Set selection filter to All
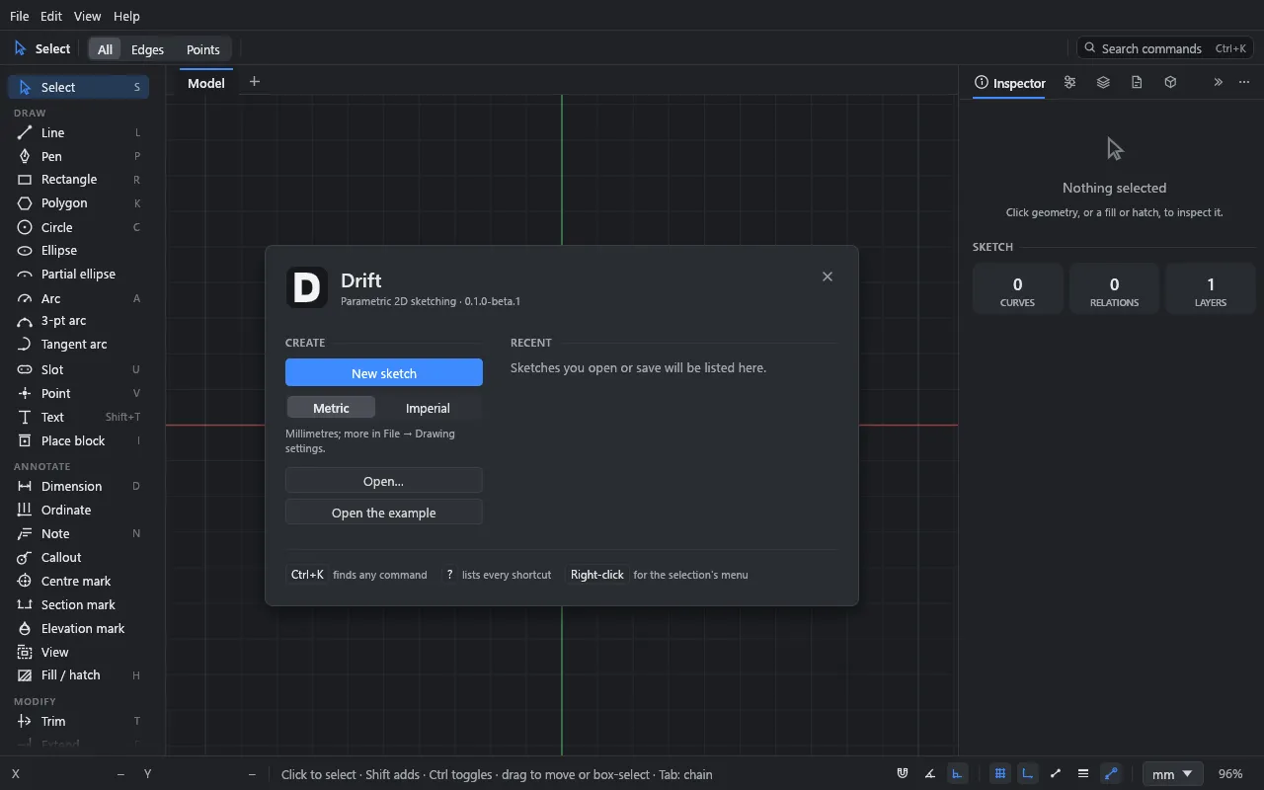 105,49
